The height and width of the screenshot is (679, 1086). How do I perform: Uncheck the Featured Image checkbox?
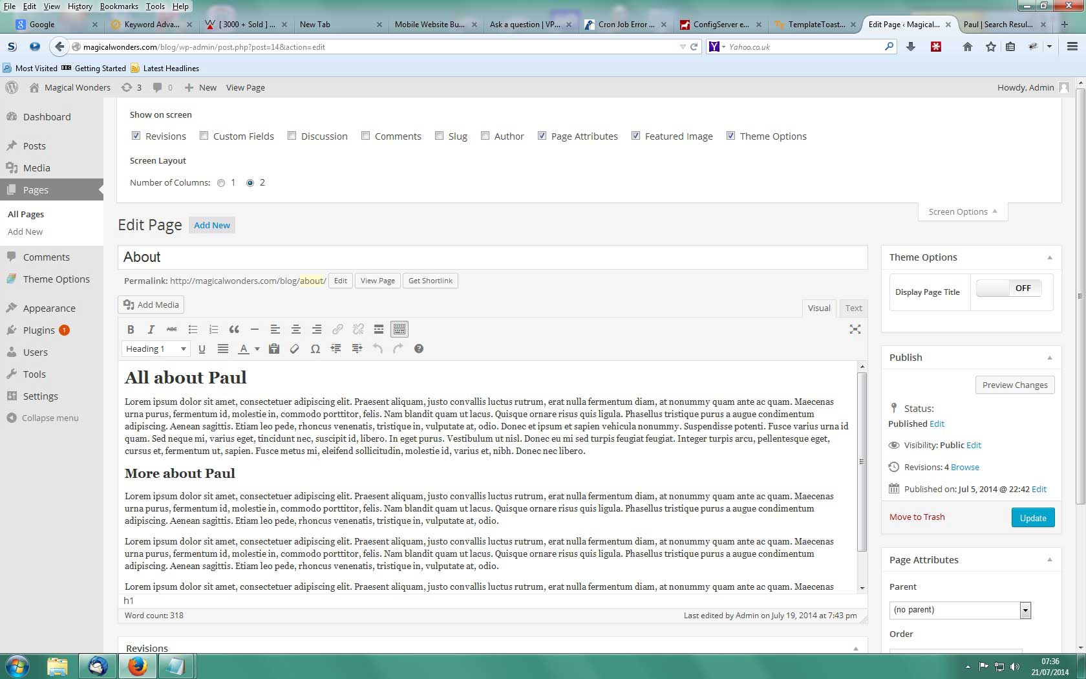[636, 136]
